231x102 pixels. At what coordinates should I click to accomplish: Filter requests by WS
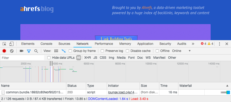pyautogui.click(x=148, y=58)
